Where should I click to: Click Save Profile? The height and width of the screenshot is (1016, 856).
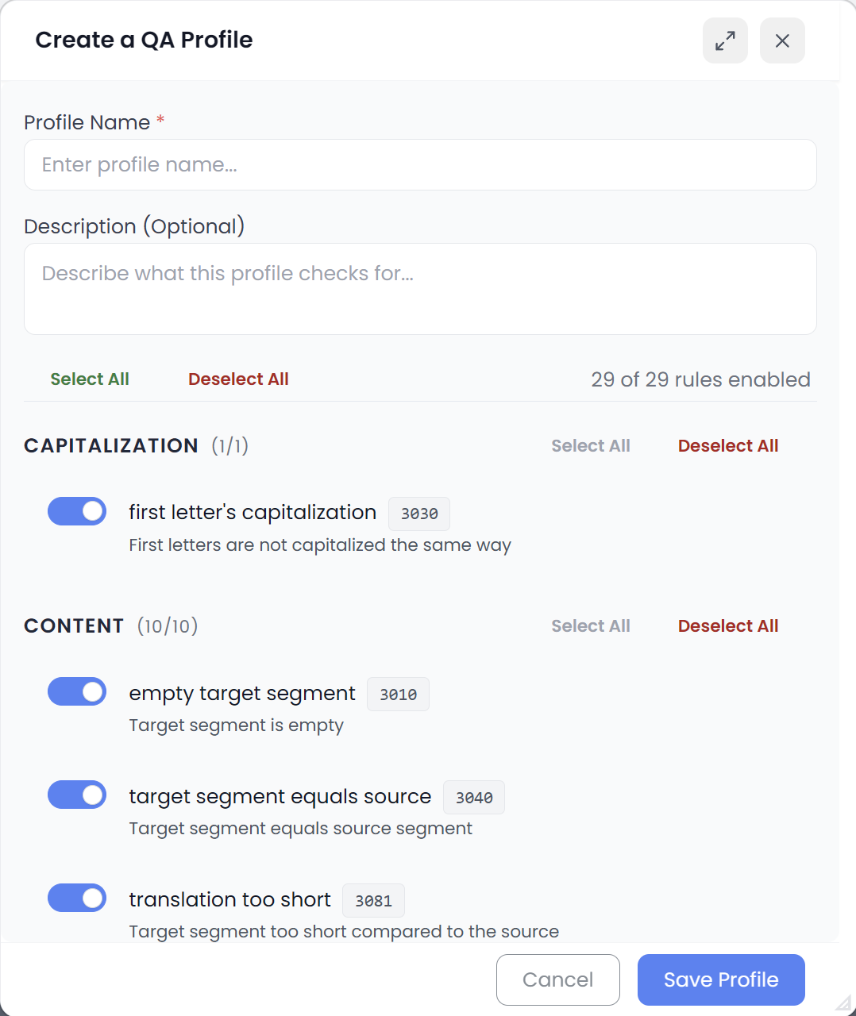[x=720, y=979]
